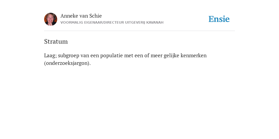Click the surname 'Schie' in the author name
The width and height of the screenshot is (279, 139).
tap(96, 16)
